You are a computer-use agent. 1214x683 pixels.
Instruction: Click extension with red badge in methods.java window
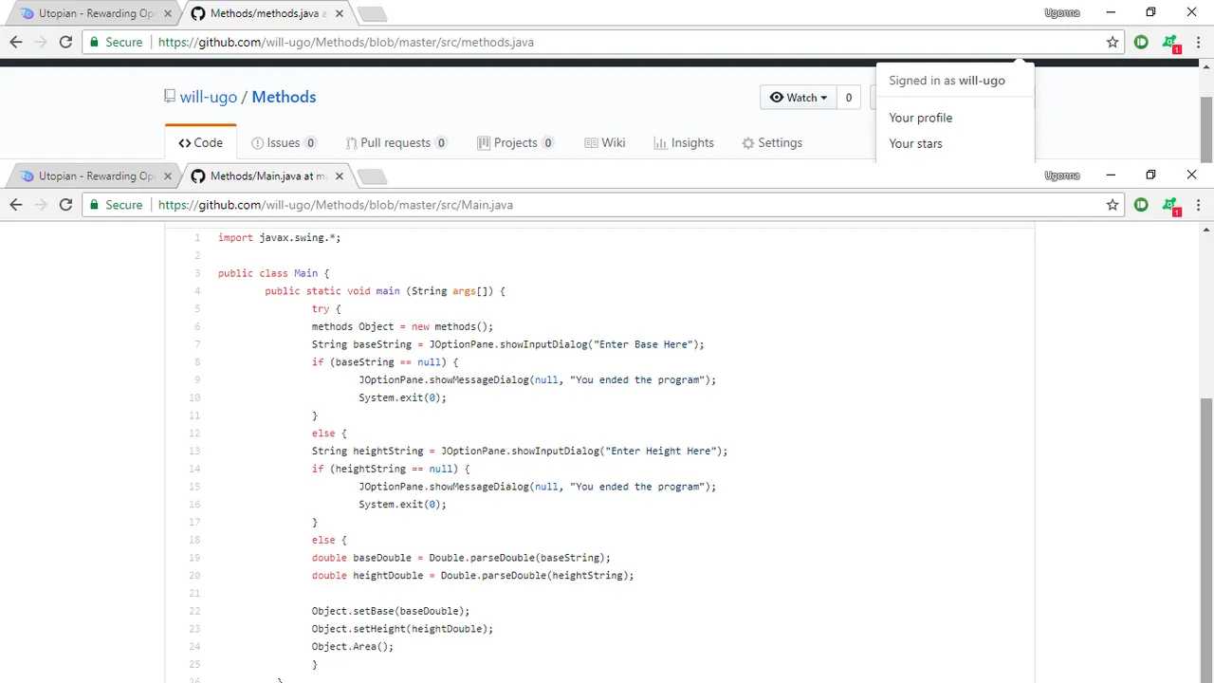coord(1171,43)
